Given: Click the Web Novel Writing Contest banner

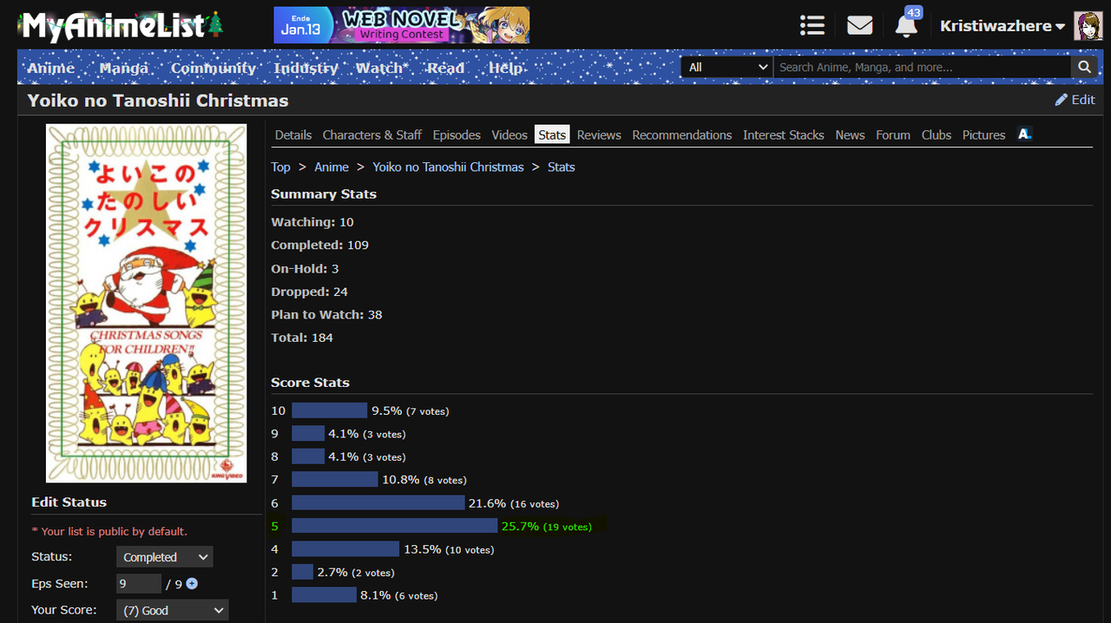Looking at the screenshot, I should 401,25.
